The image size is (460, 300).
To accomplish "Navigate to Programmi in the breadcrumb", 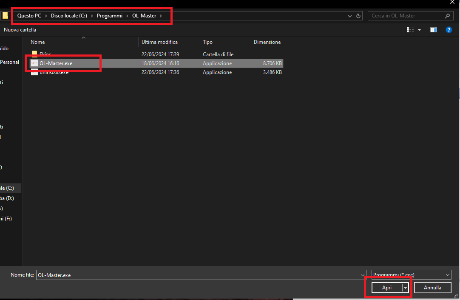I will (109, 16).
